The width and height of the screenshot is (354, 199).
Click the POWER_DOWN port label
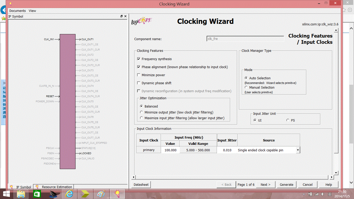(45, 102)
